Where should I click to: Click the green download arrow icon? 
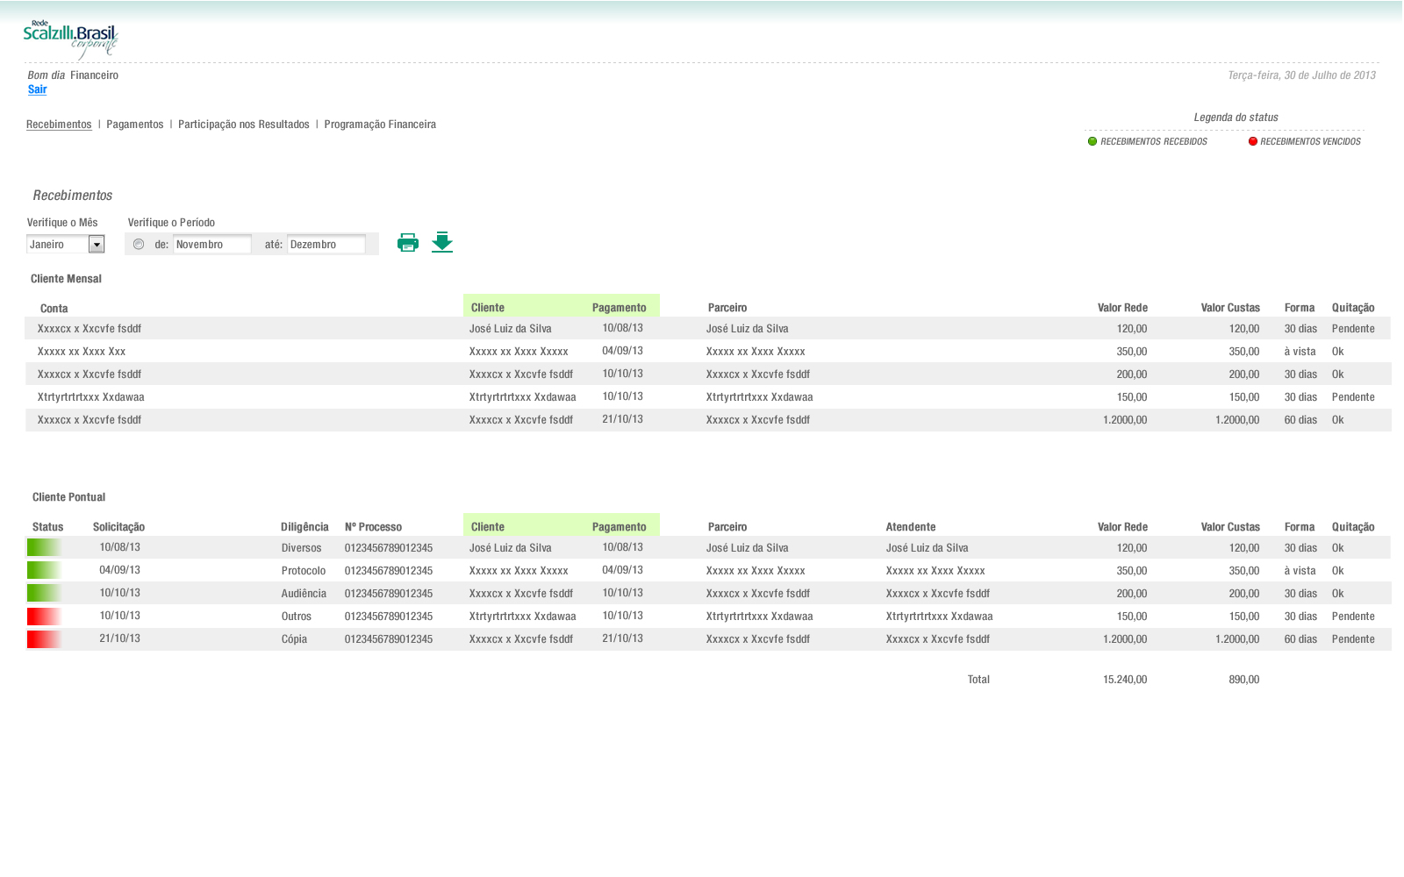[442, 243]
